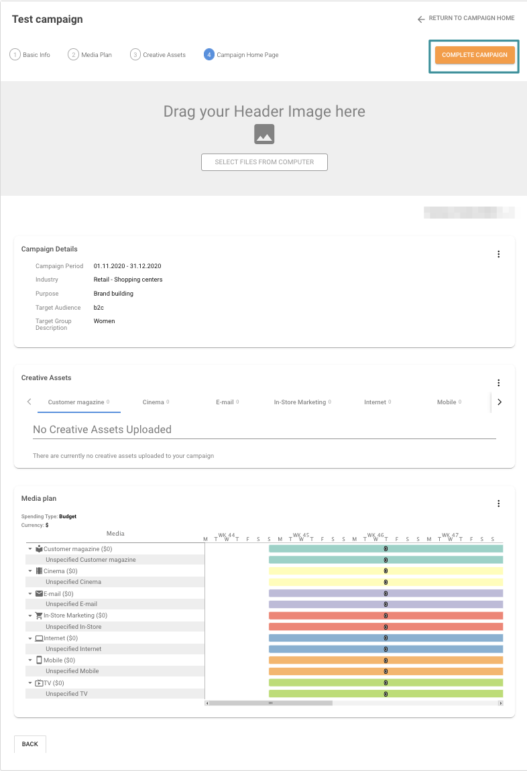Click the target audience value b2c
Image resolution: width=527 pixels, height=771 pixels.
99,307
